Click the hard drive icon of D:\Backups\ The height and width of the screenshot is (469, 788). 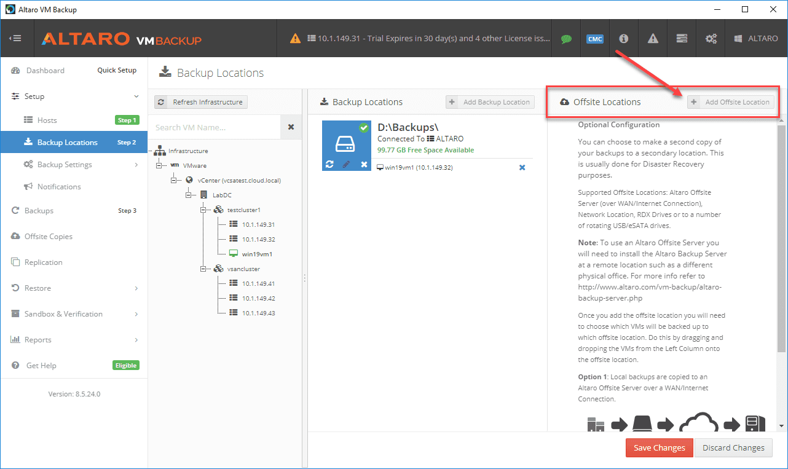coord(345,144)
